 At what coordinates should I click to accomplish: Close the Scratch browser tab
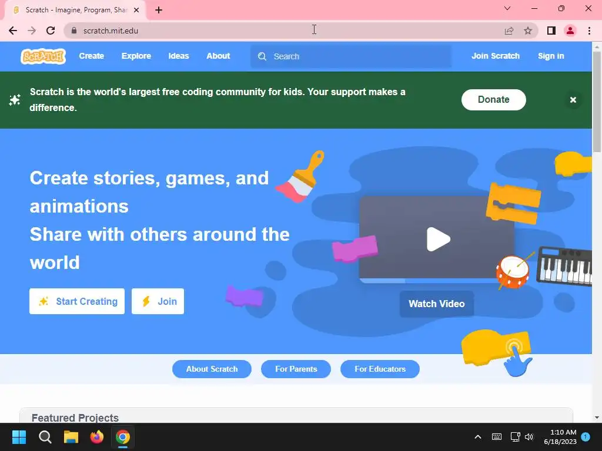(136, 10)
